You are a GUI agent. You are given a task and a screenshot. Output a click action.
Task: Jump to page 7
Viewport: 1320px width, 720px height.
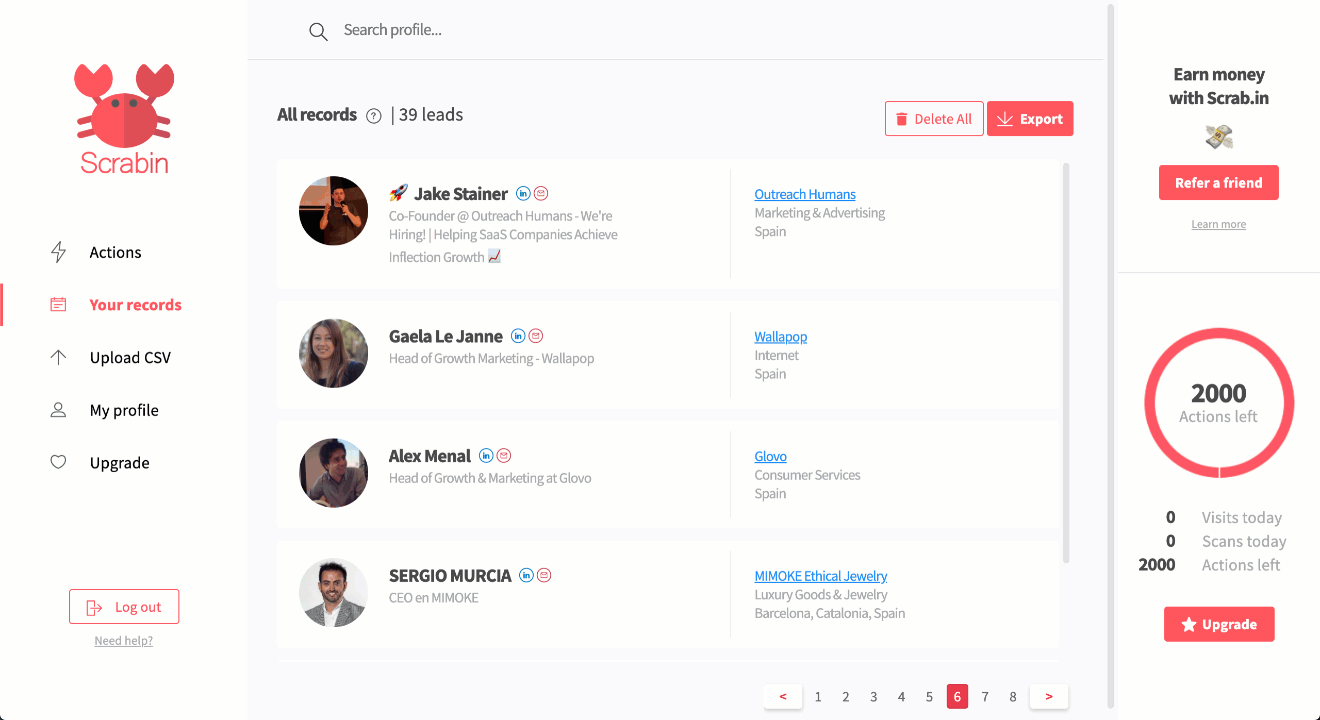[985, 697]
